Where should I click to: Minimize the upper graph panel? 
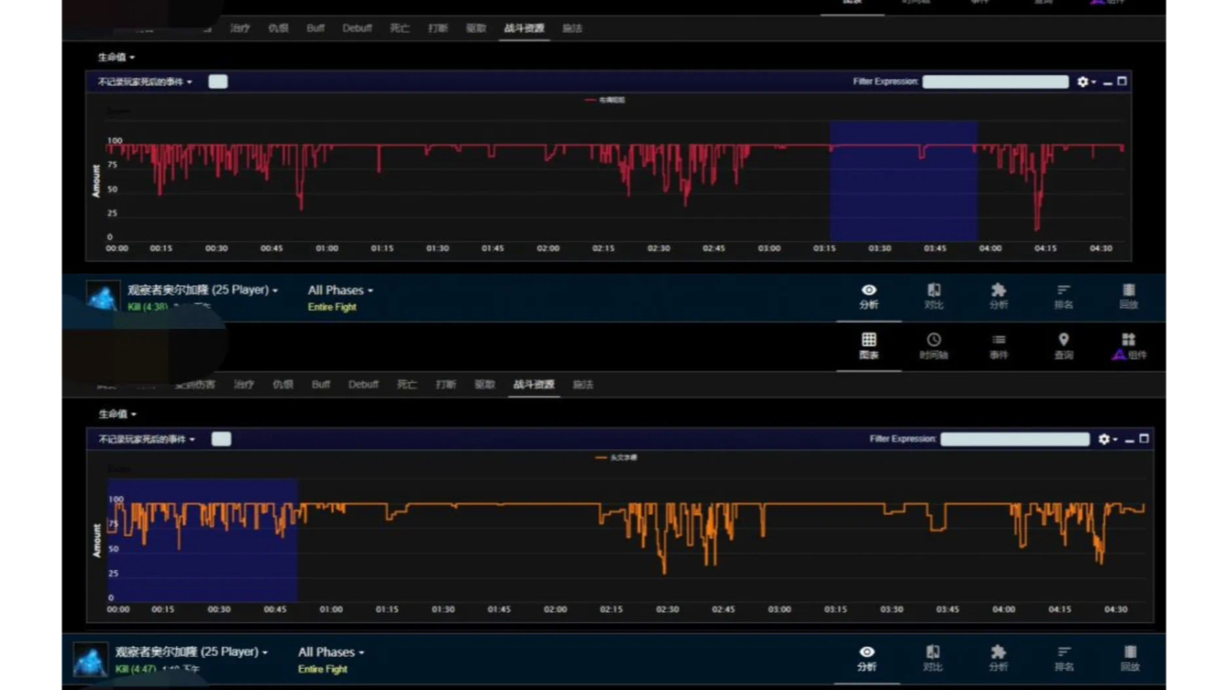(x=1108, y=82)
